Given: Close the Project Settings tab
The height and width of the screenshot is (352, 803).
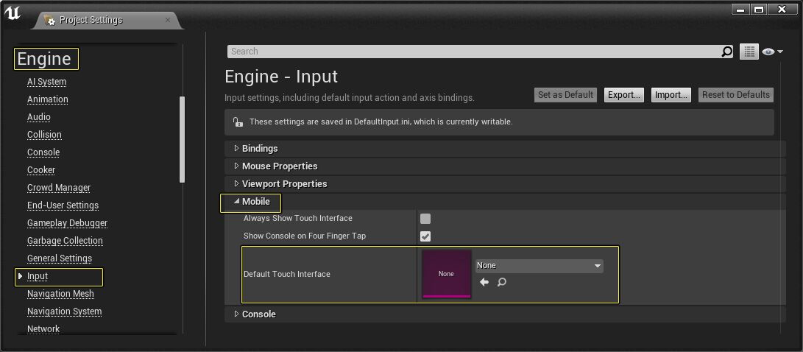Looking at the screenshot, I should (168, 20).
